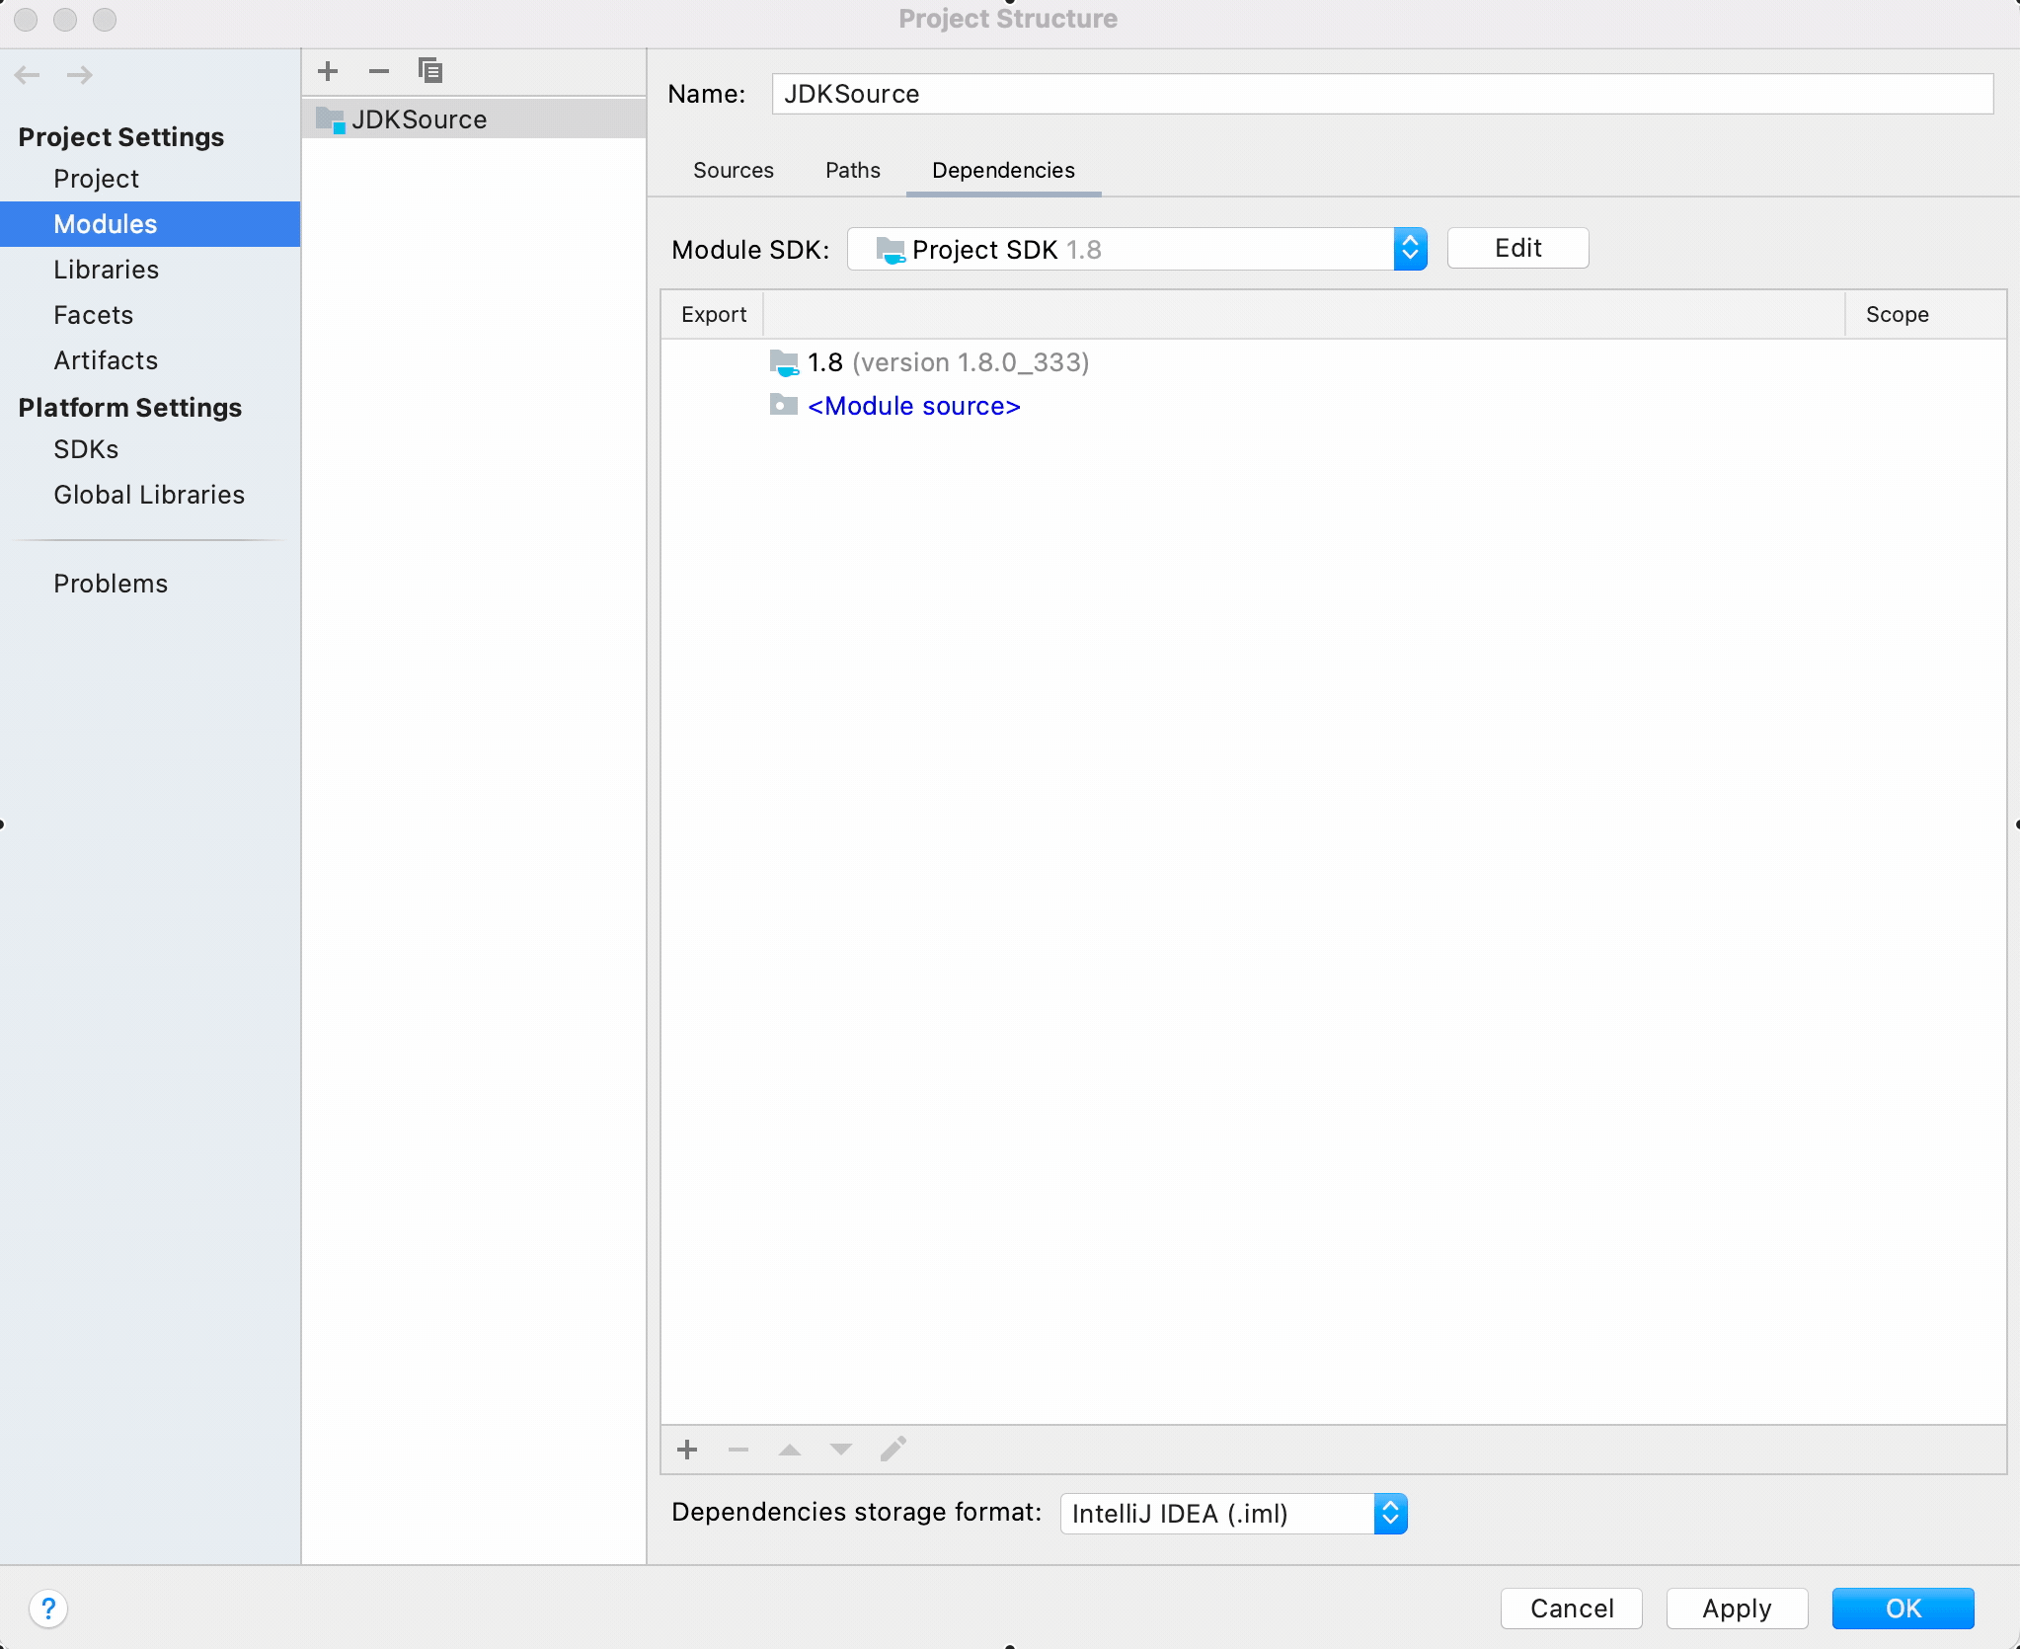Open the help question mark button
The image size is (2020, 1649).
pos(48,1609)
